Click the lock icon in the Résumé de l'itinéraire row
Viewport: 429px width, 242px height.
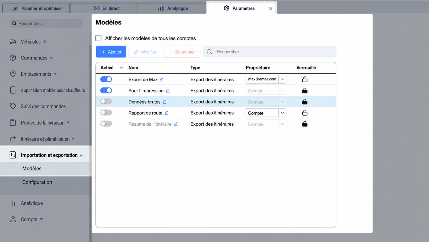click(x=305, y=124)
